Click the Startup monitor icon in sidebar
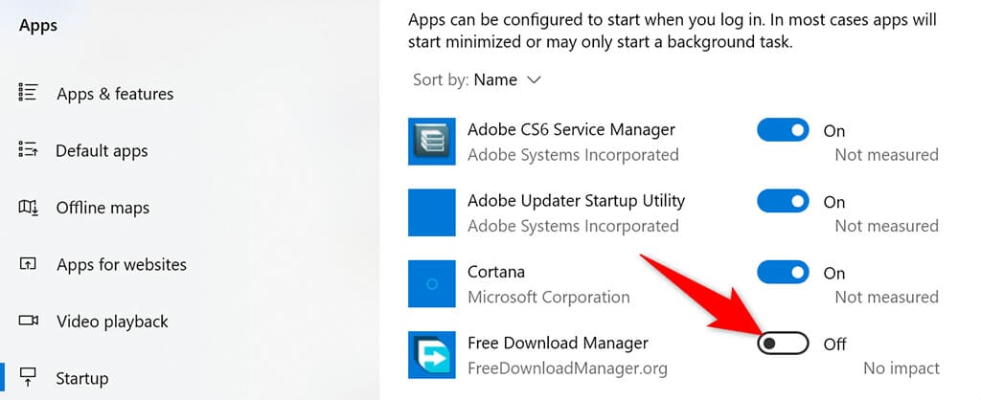Screen dimensions: 981x400 [x=28, y=376]
